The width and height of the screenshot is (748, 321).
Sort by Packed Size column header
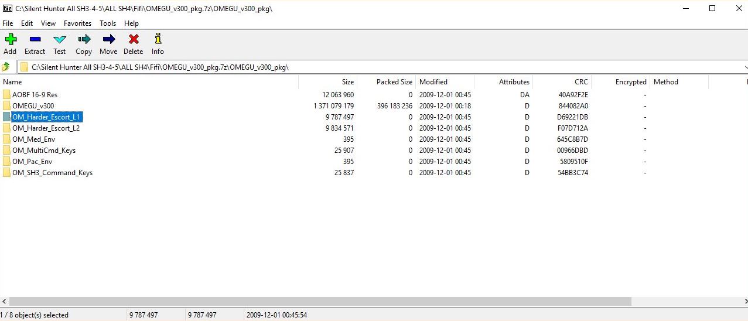coord(387,82)
